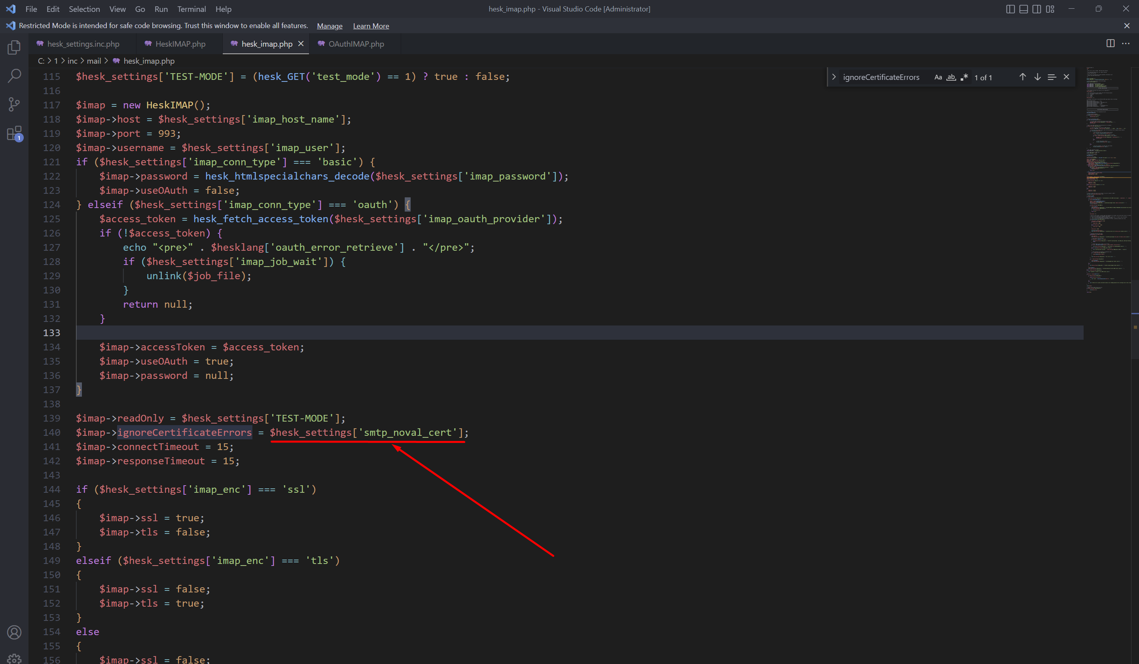Dismiss the Restricted Mode banner
The height and width of the screenshot is (664, 1139).
pyautogui.click(x=1127, y=26)
